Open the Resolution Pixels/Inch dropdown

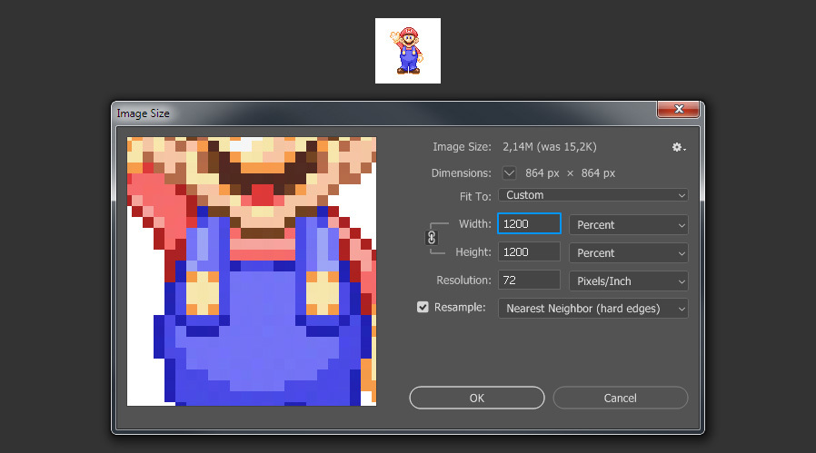coord(629,281)
